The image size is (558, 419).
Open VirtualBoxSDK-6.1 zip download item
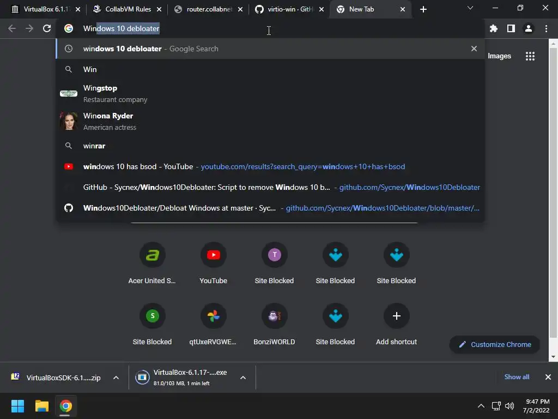[x=57, y=378]
